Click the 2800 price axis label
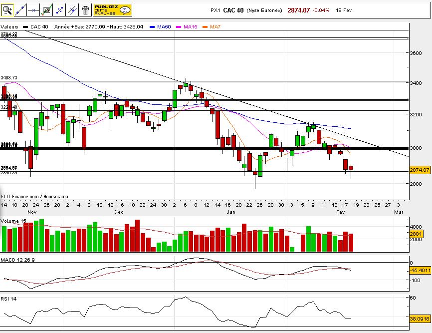Screen dimensions: 432x333 tap(416, 184)
